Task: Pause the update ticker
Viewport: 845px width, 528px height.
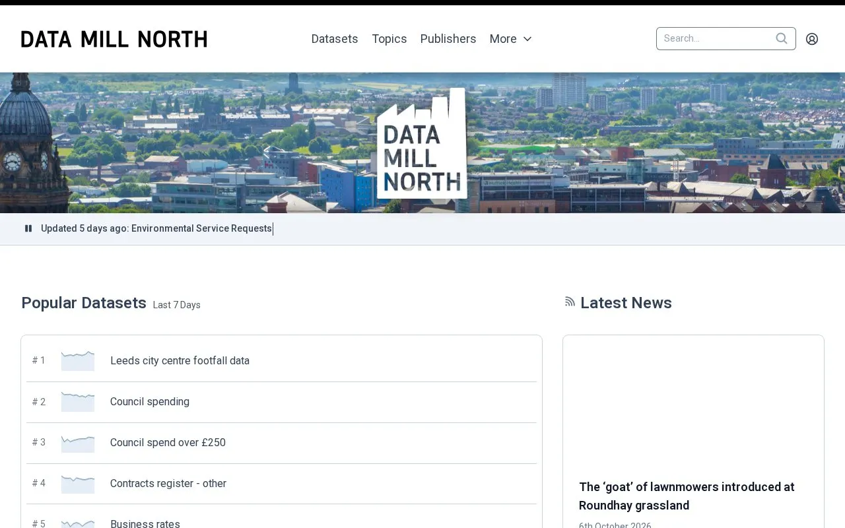Action: [28, 228]
